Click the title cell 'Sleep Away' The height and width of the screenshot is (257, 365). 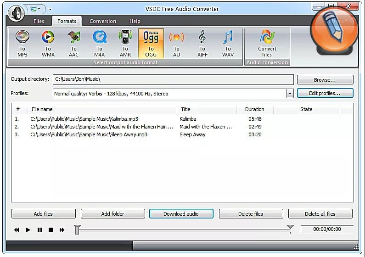tap(192, 134)
